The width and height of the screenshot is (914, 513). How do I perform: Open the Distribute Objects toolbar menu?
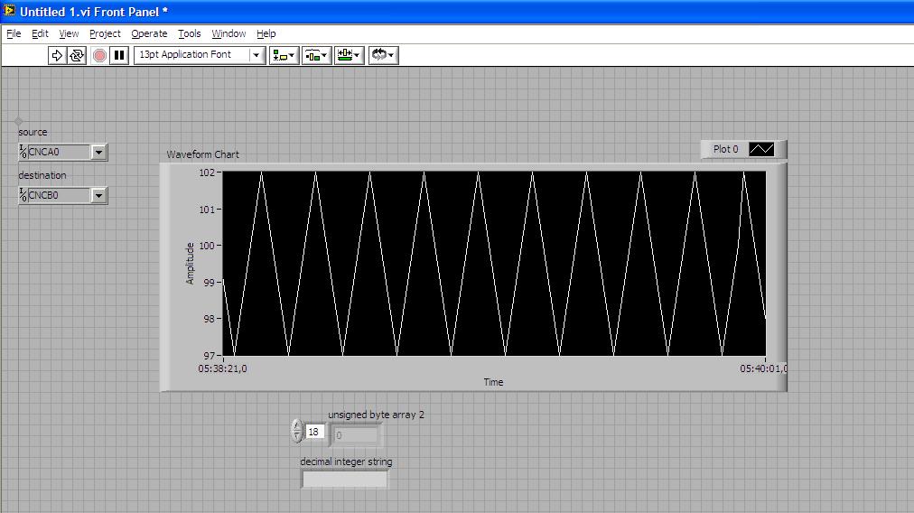316,55
